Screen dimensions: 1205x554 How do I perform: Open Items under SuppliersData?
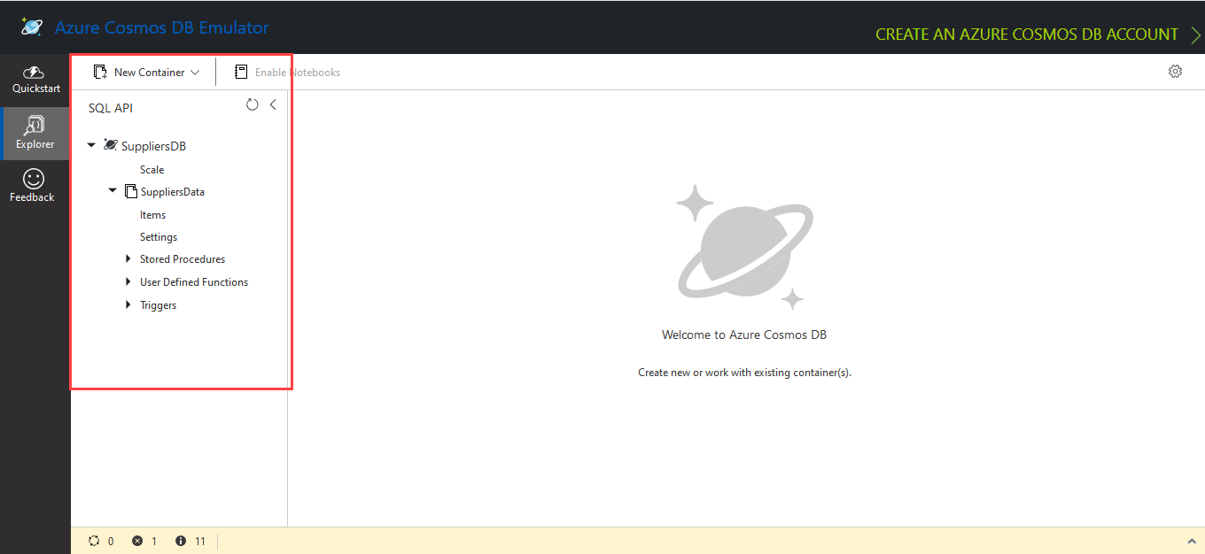coord(152,215)
